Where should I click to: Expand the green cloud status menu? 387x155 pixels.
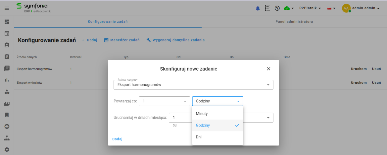tap(289, 8)
